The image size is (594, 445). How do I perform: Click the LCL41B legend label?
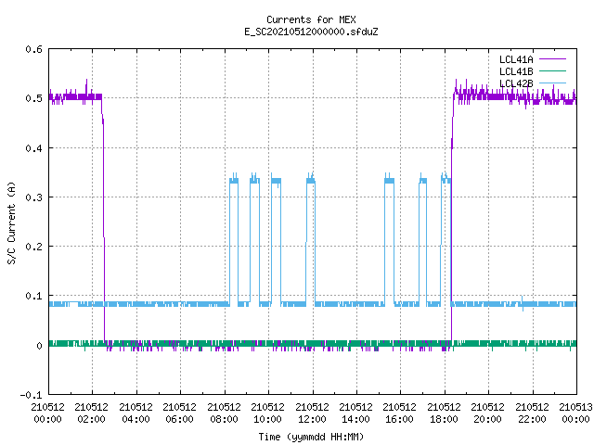[x=516, y=71]
